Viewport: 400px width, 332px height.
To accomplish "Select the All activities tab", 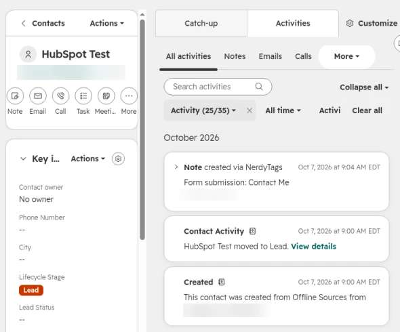I will (188, 56).
